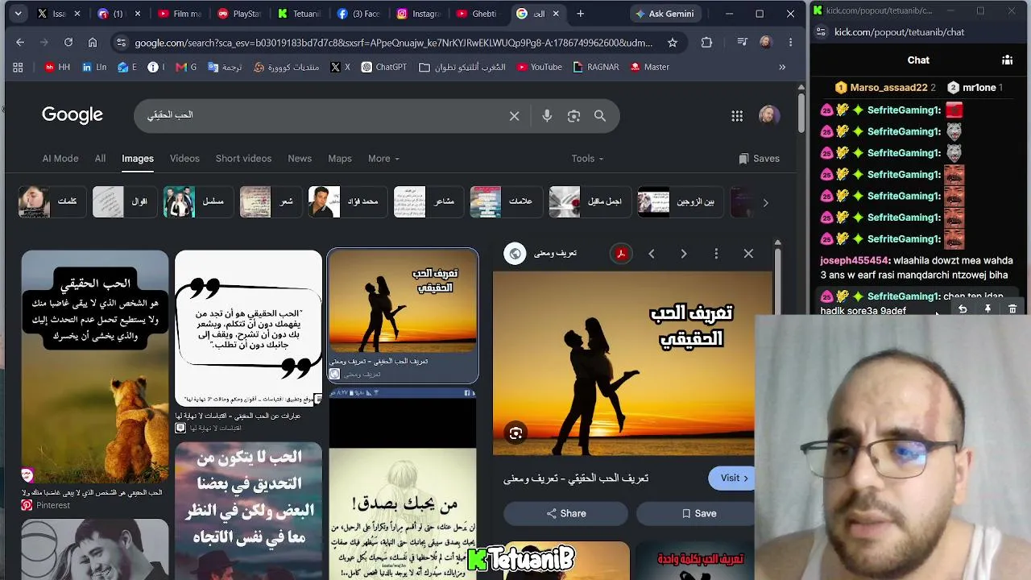Switch to the All results tab
Image resolution: width=1031 pixels, height=580 pixels.
[x=100, y=159]
